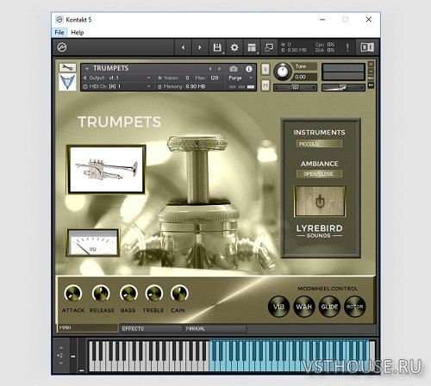Enable GLIDE modwheel control
This screenshot has width=431, height=386.
pos(329,307)
